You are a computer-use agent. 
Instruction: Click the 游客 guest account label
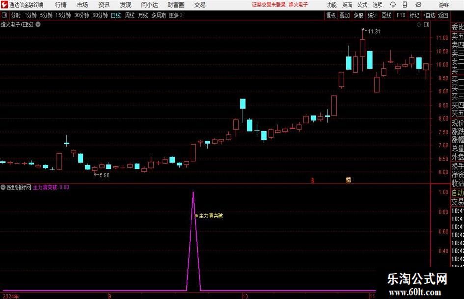click(444, 5)
